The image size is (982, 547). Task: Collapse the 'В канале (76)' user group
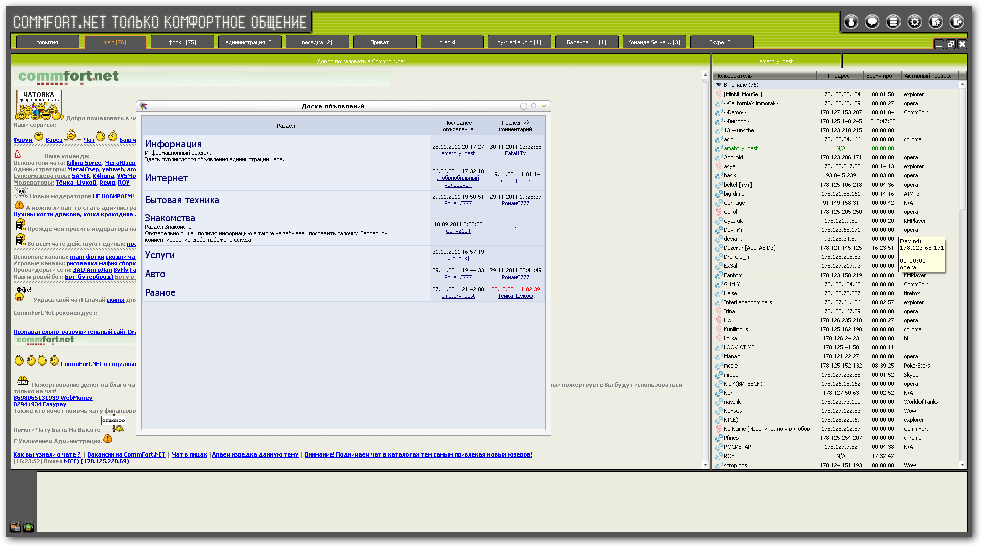pos(719,85)
